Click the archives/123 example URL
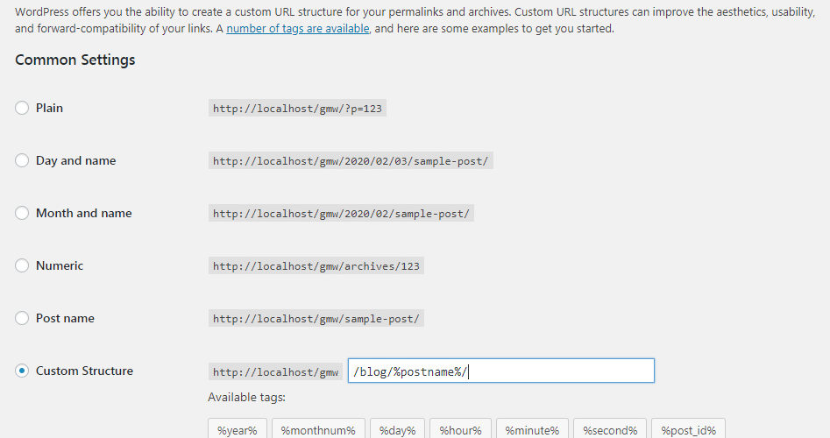The height and width of the screenshot is (438, 830). (x=316, y=266)
